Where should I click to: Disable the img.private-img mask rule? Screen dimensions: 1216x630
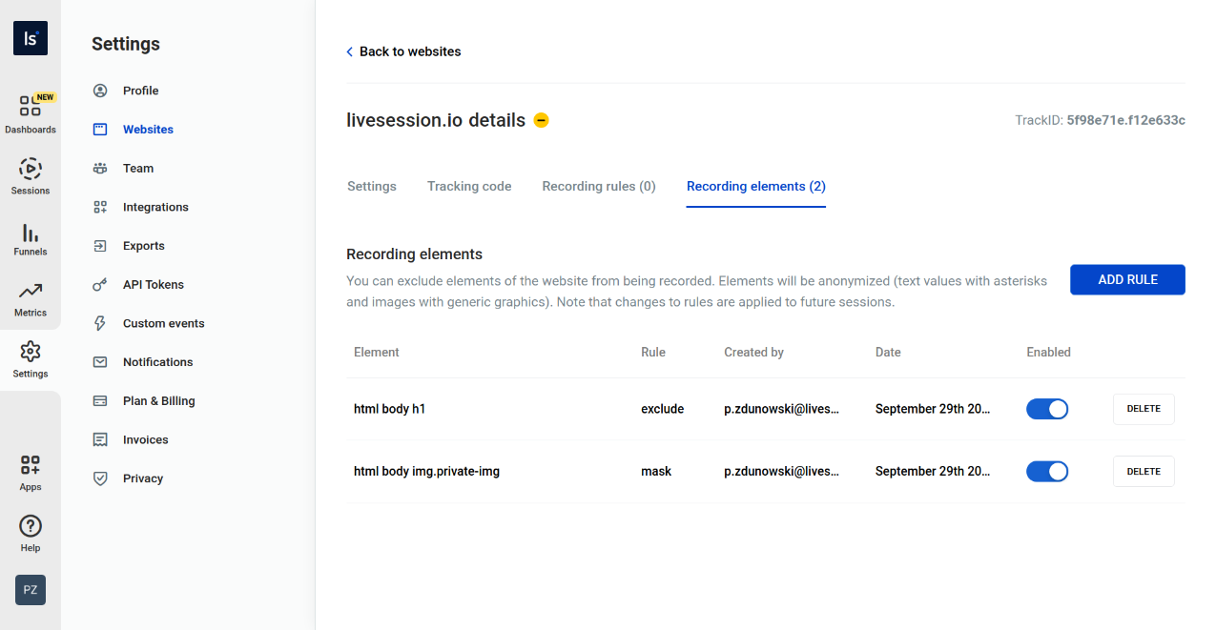pyautogui.click(x=1047, y=471)
